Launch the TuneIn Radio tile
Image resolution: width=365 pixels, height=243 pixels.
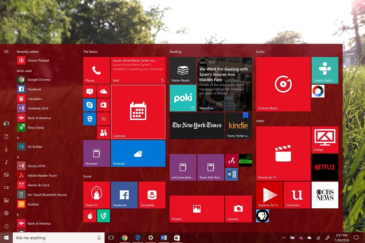[325, 70]
